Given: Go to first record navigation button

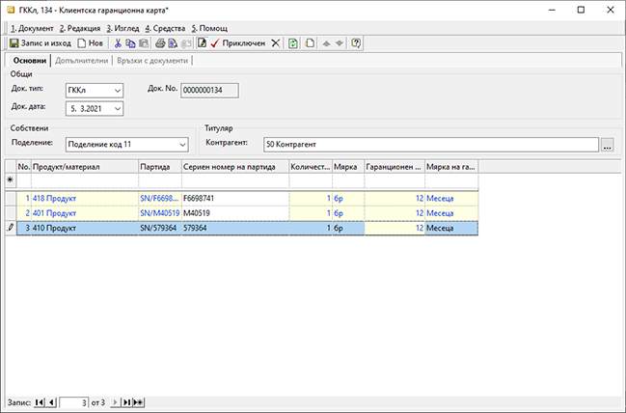Looking at the screenshot, I should tap(40, 402).
